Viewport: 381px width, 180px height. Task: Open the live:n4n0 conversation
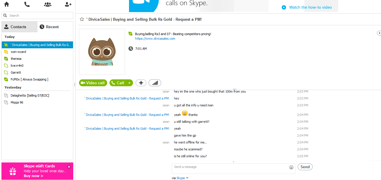(37, 66)
